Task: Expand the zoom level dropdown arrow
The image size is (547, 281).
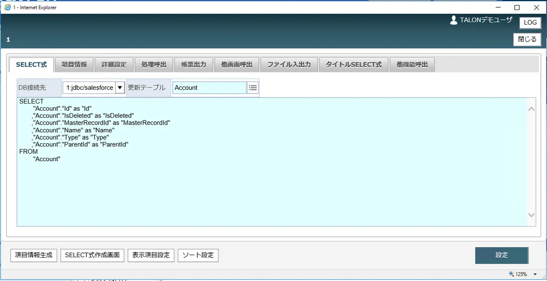Action: (535, 274)
